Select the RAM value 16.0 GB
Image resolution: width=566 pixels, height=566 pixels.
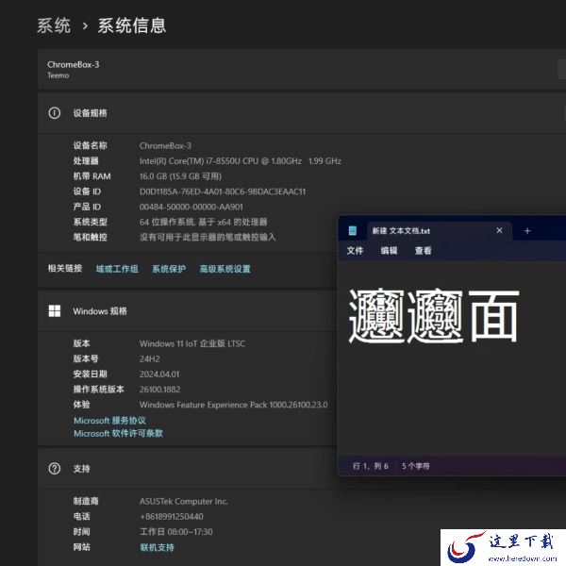tap(180, 176)
